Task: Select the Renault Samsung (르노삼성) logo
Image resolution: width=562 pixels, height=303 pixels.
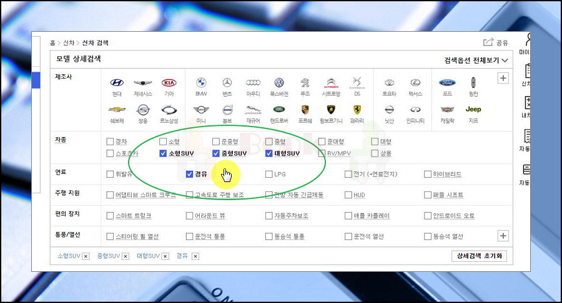Action: click(169, 110)
